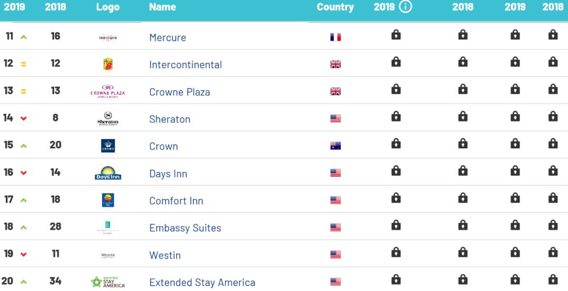
Task: Click the Comfort Inn logo
Action: 108,200
